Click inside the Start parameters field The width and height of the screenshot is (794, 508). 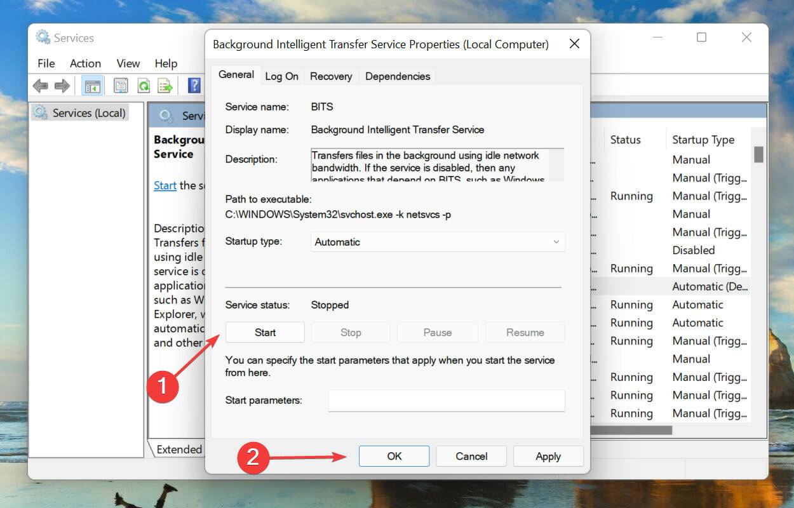coord(446,401)
